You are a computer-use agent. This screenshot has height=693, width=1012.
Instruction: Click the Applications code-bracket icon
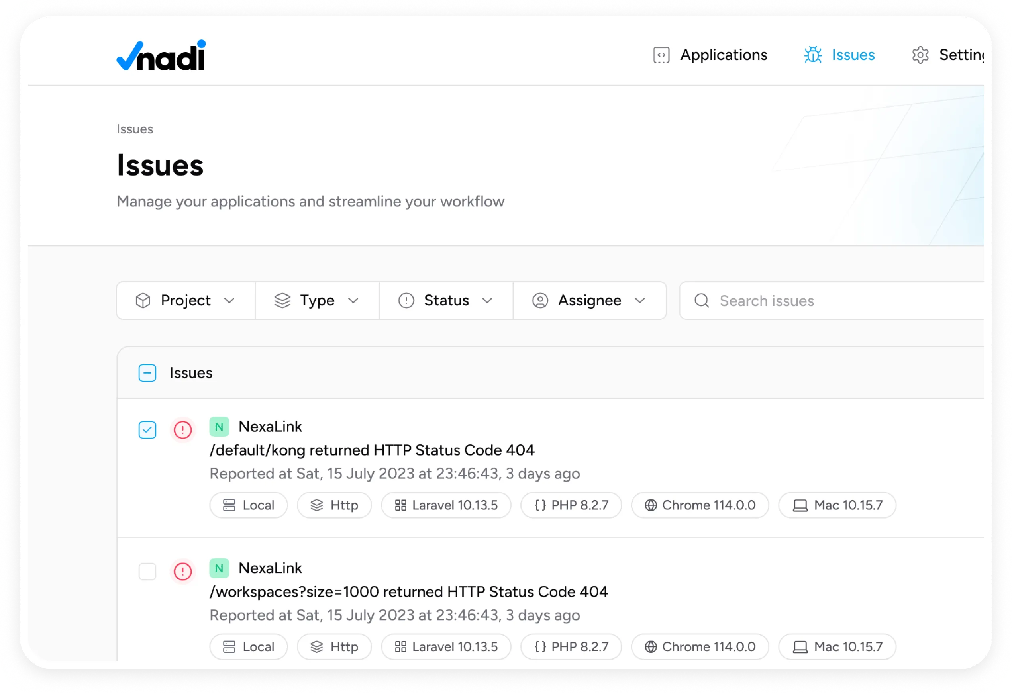click(x=661, y=55)
